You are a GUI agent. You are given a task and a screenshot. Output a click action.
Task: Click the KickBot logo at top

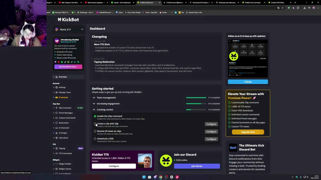tap(68, 19)
